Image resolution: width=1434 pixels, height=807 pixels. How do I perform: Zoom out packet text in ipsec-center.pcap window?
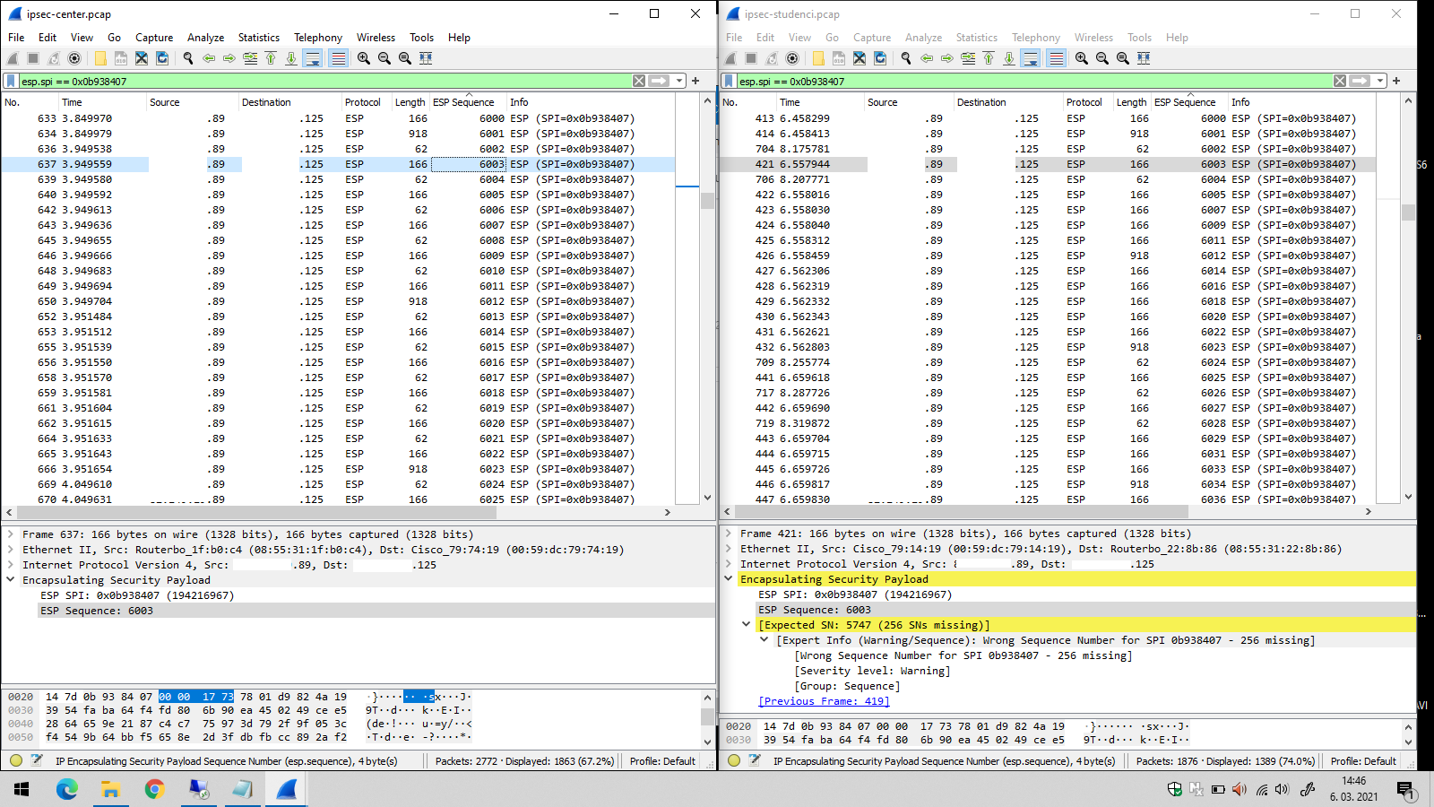[x=384, y=58]
